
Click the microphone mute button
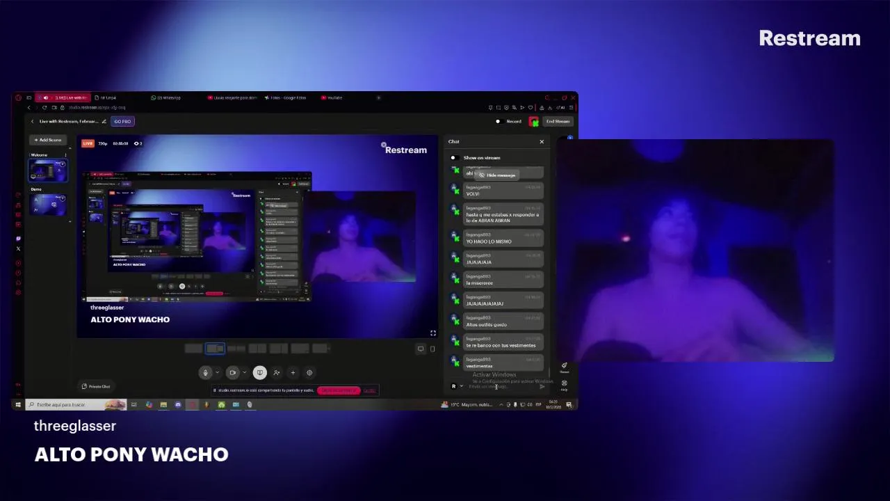pos(205,372)
